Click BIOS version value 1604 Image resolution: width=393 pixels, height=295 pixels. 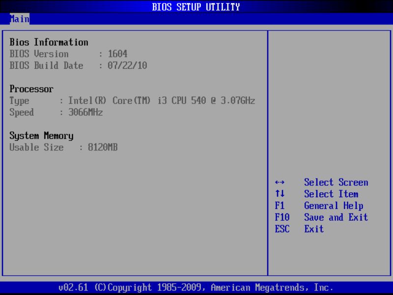[x=117, y=54]
